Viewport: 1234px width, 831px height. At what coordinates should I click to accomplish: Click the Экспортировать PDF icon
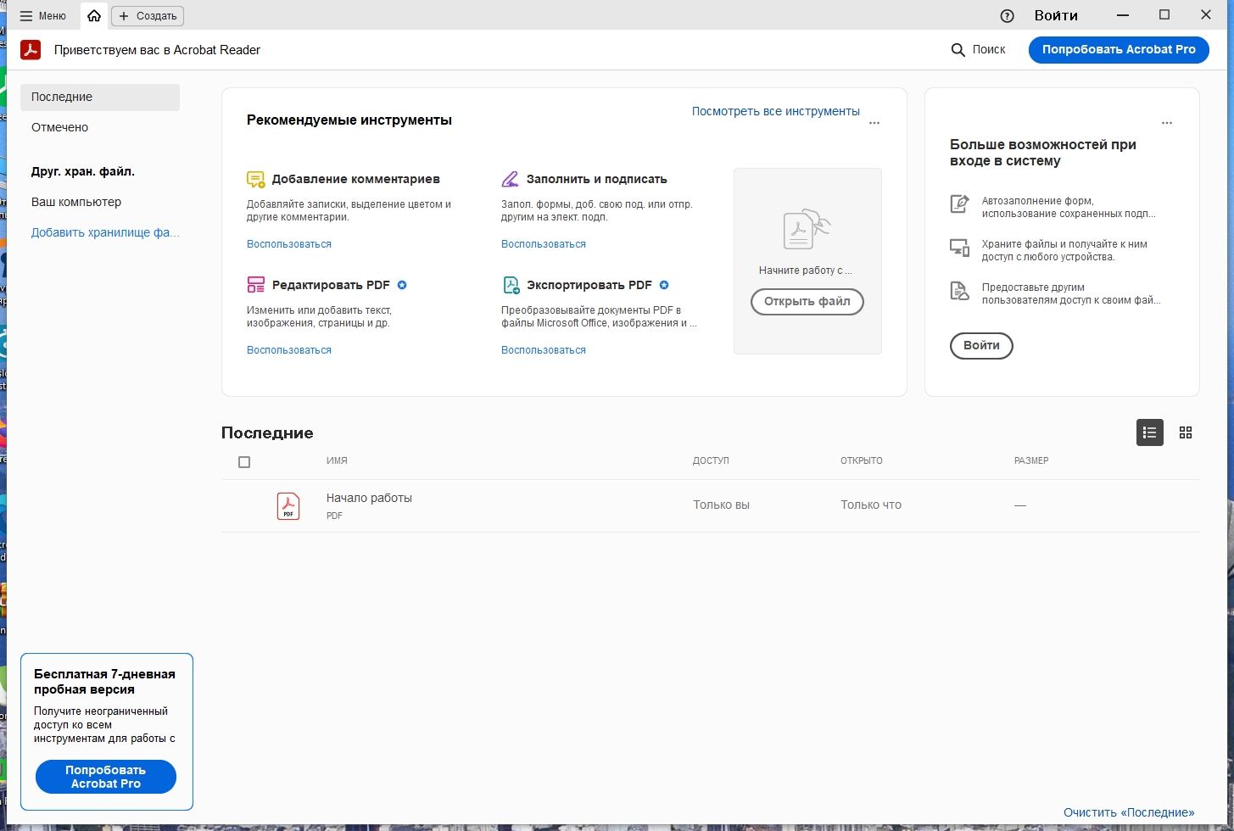point(510,285)
